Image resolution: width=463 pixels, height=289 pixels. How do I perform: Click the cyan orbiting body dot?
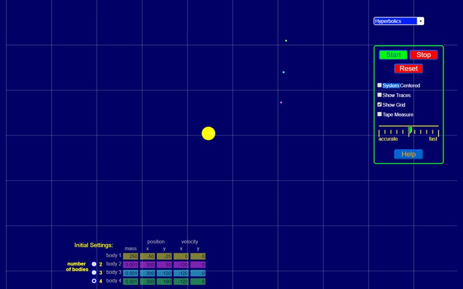(x=284, y=72)
